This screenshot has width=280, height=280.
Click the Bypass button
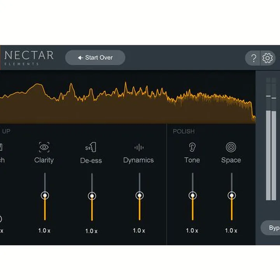click(270, 228)
